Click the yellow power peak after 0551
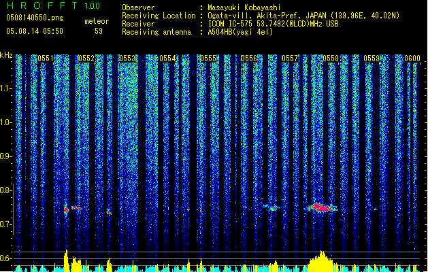 pos(66,260)
